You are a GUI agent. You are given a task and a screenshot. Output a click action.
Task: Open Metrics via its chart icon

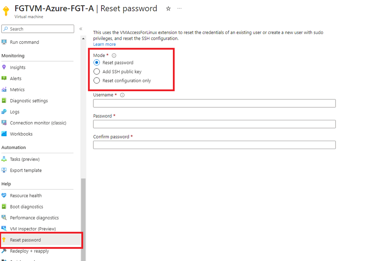pyautogui.click(x=4, y=90)
